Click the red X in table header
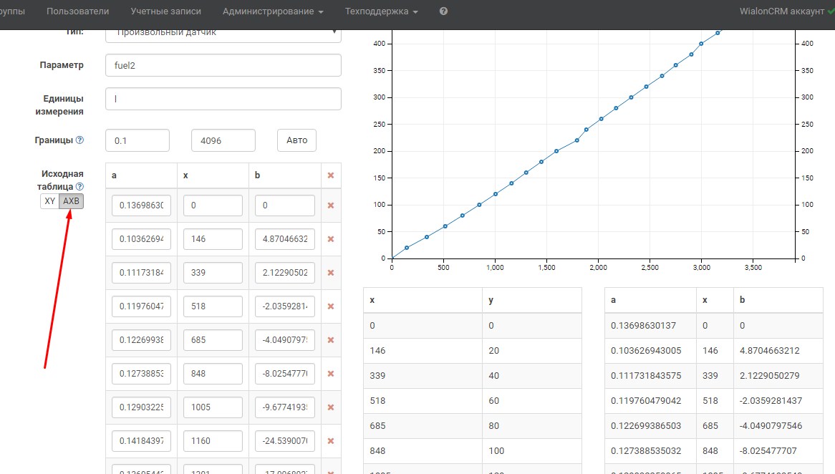This screenshot has width=835, height=474. click(x=331, y=175)
